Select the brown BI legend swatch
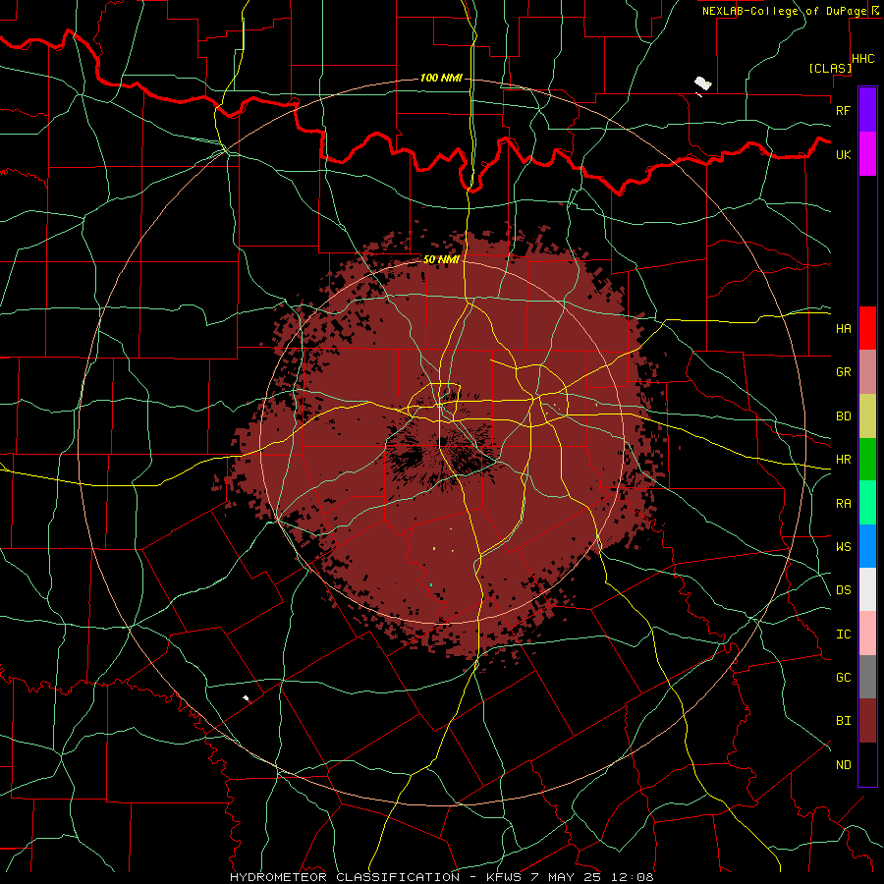The height and width of the screenshot is (884, 884). (867, 721)
